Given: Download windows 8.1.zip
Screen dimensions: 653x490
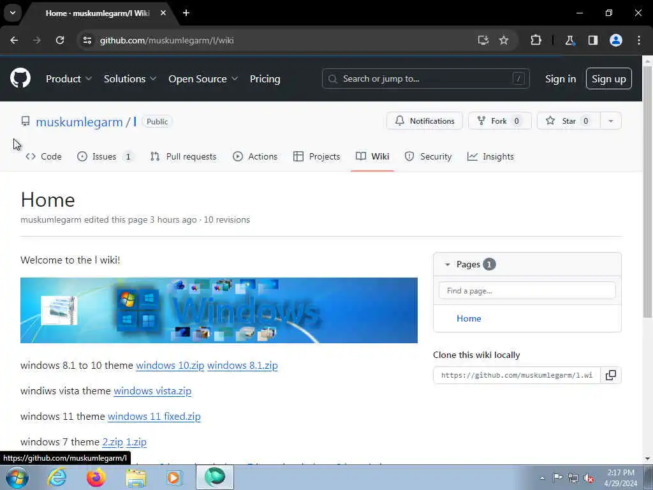Looking at the screenshot, I should 242,366.
